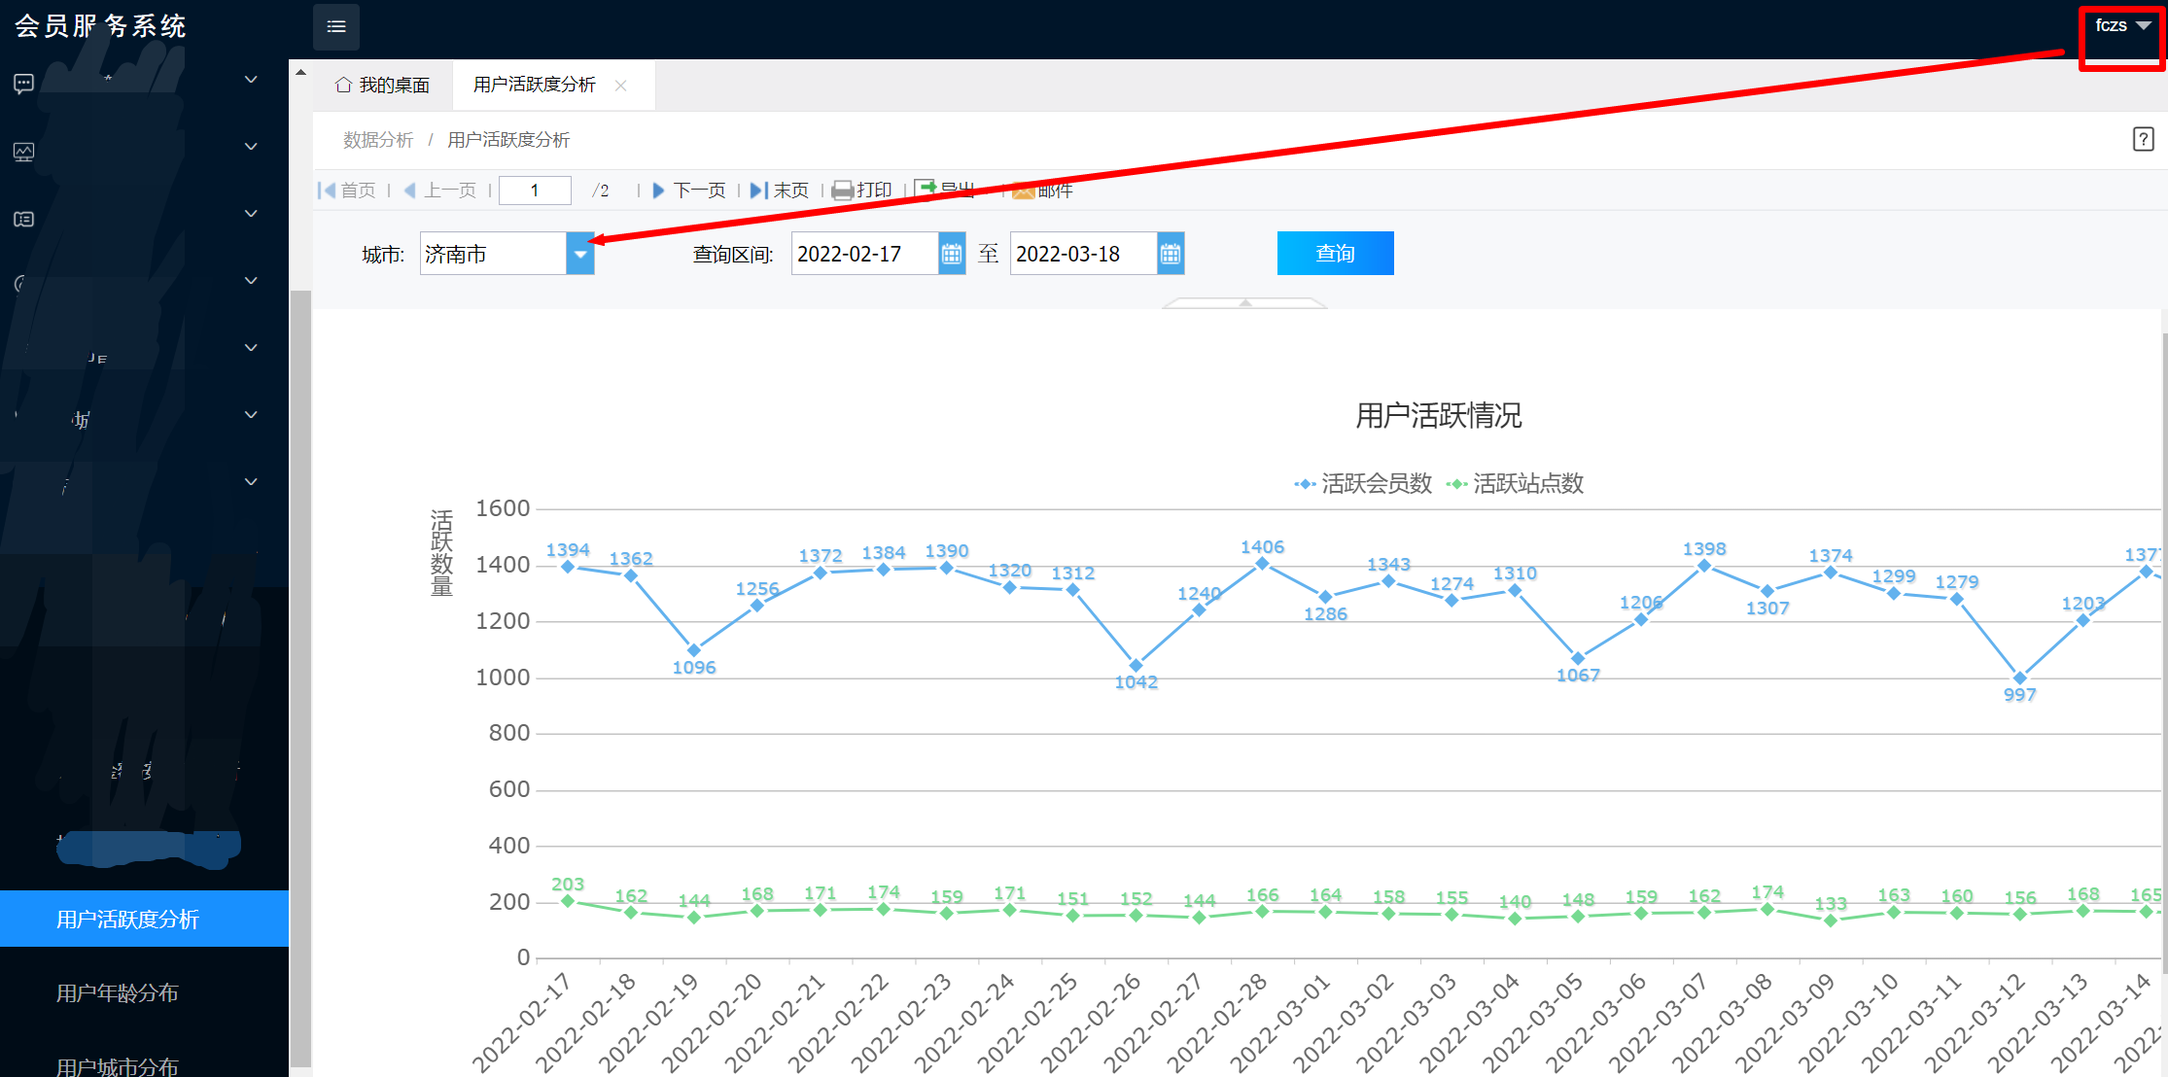Go to the previous page via 上一页
Viewport: 2168px width, 1077px height.
[440, 191]
